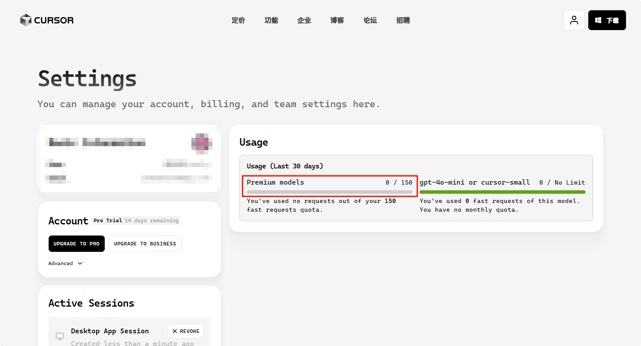The height and width of the screenshot is (346, 641).
Task: Click the 'Settings' page heading
Action: [x=87, y=79]
